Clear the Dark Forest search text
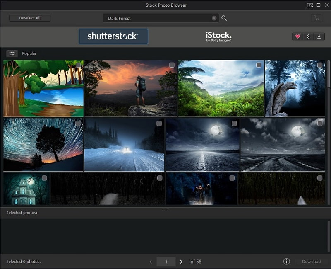The width and height of the screenshot is (331, 269). [214, 18]
